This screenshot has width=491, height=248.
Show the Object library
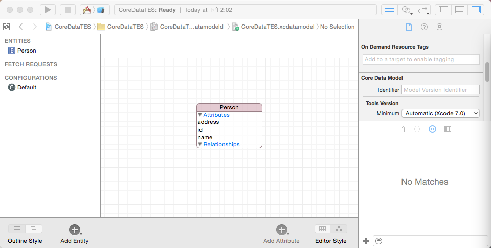433,129
